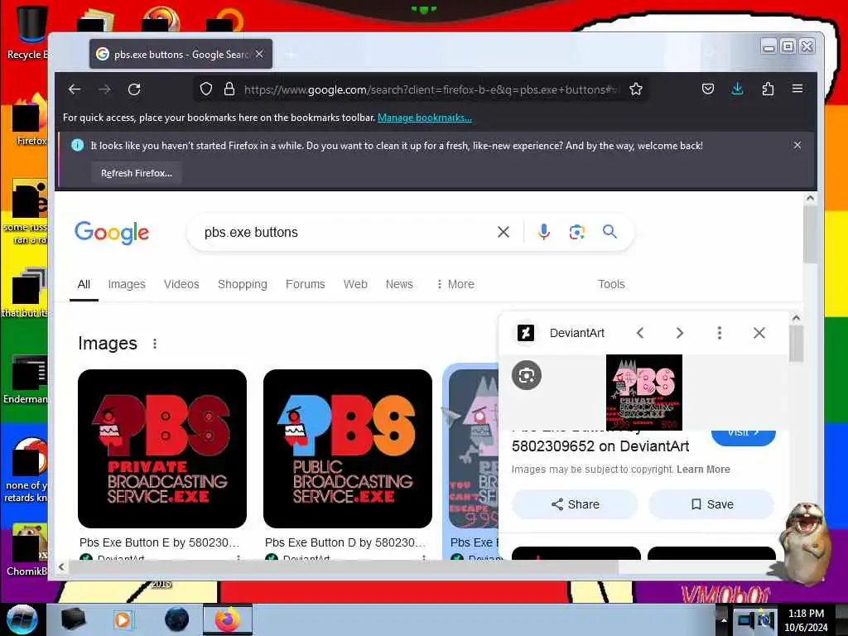The width and height of the screenshot is (848, 636).
Task: Open media player icon on taskbar
Action: pyautogui.click(x=123, y=619)
